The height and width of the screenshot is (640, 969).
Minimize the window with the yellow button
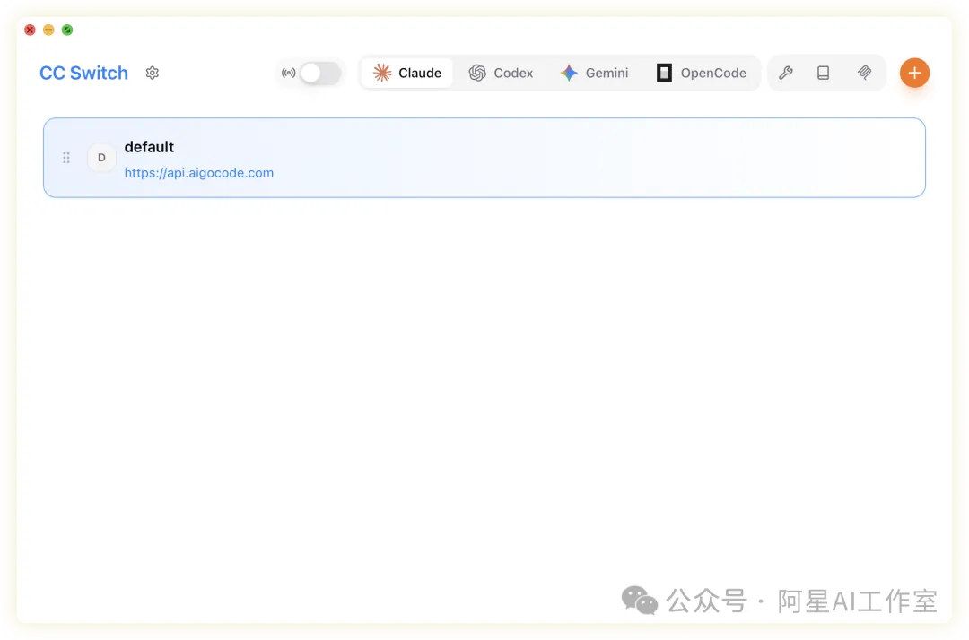tap(48, 30)
